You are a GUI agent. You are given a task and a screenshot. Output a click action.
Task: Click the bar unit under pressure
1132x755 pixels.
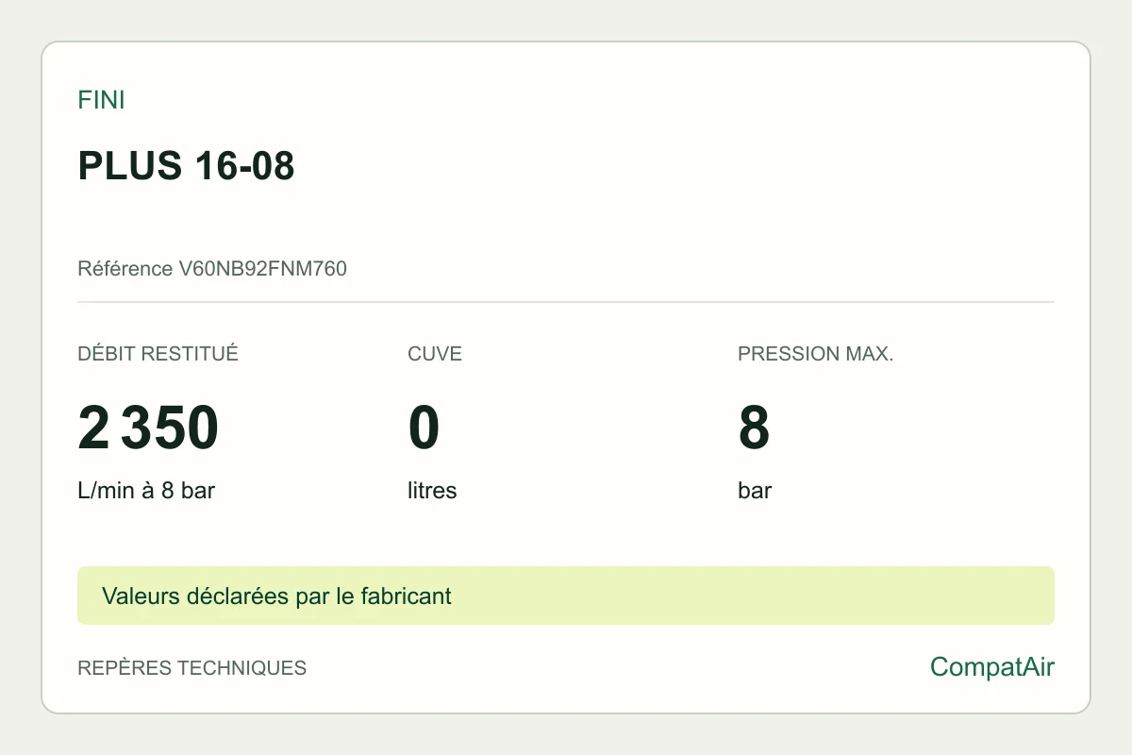(x=755, y=491)
